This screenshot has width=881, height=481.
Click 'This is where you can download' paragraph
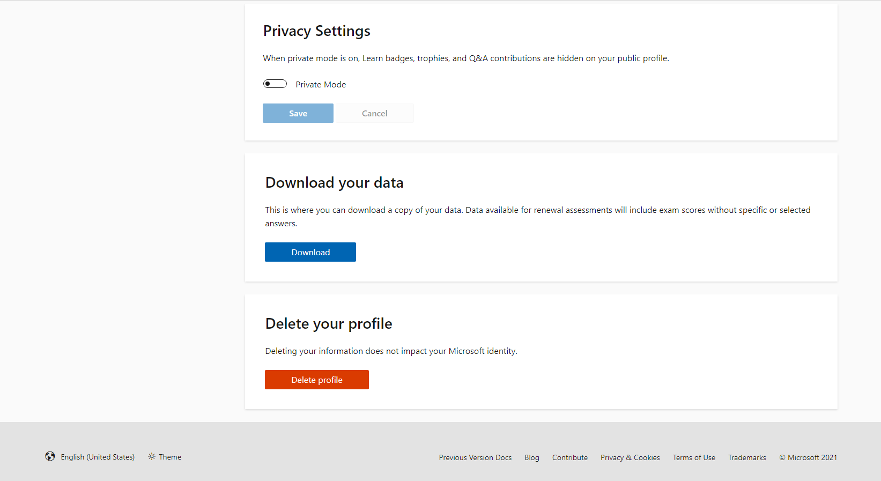538,217
